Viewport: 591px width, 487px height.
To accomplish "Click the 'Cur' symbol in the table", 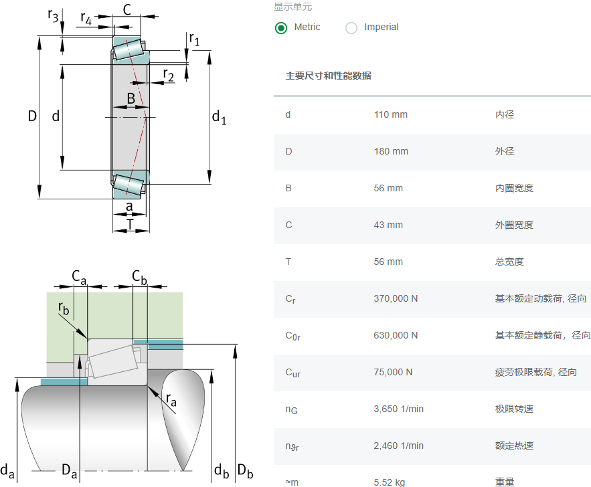I will (x=293, y=373).
